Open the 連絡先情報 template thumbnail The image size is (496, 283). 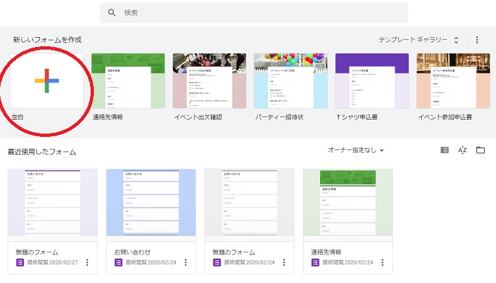coord(128,81)
